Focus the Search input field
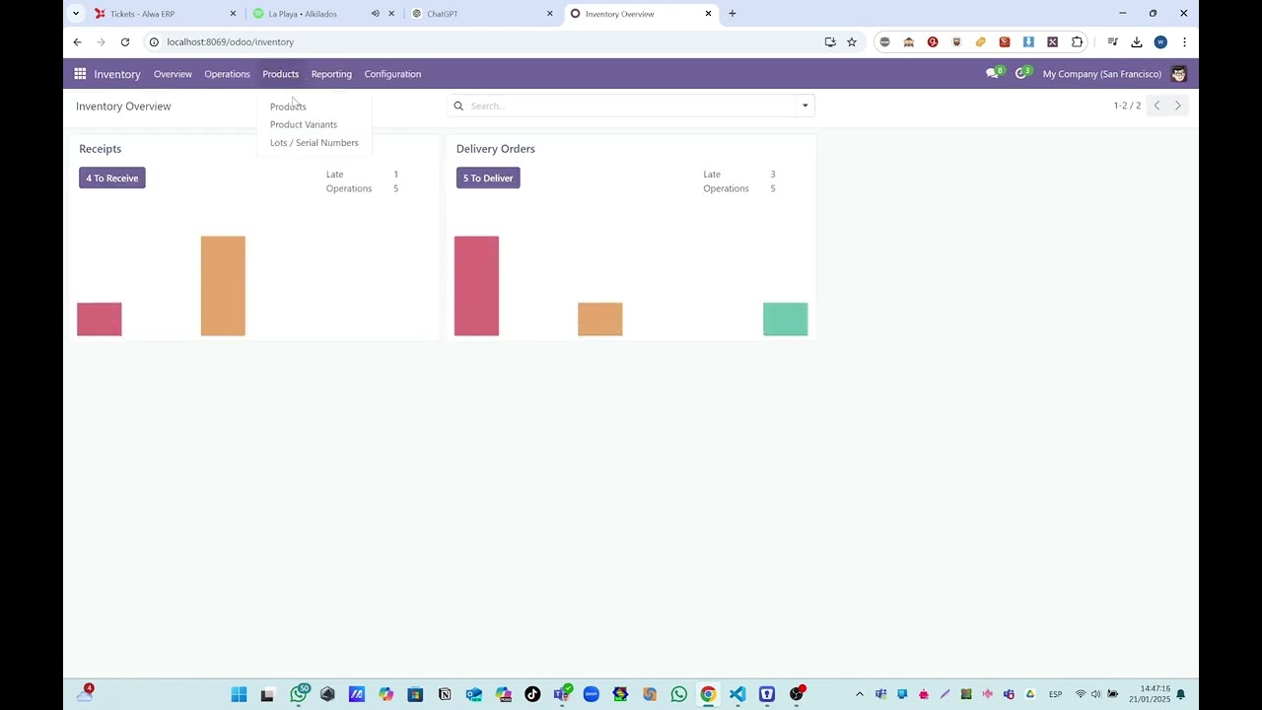The height and width of the screenshot is (710, 1262). (x=631, y=106)
